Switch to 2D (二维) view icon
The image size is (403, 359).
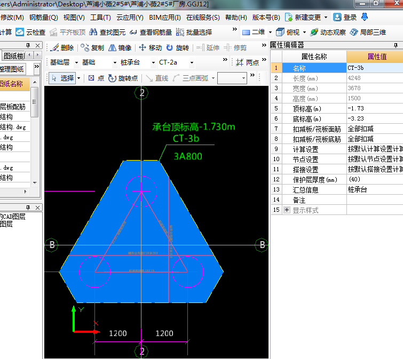point(246,33)
